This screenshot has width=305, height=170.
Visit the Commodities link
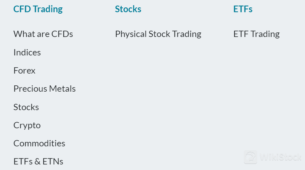coord(39,143)
